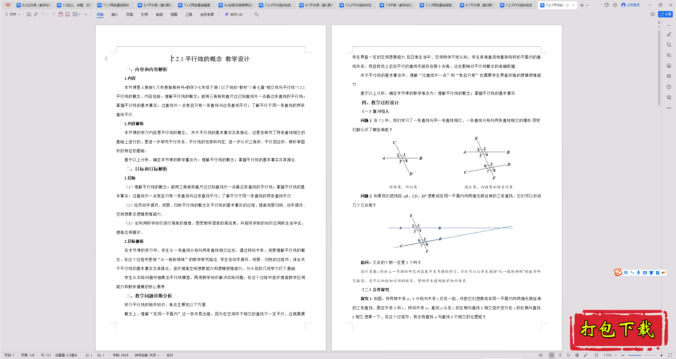Image resolution: width=676 pixels, height=359 pixels.
Task: Expand the quick access toolbar chevron
Action: coord(86,15)
